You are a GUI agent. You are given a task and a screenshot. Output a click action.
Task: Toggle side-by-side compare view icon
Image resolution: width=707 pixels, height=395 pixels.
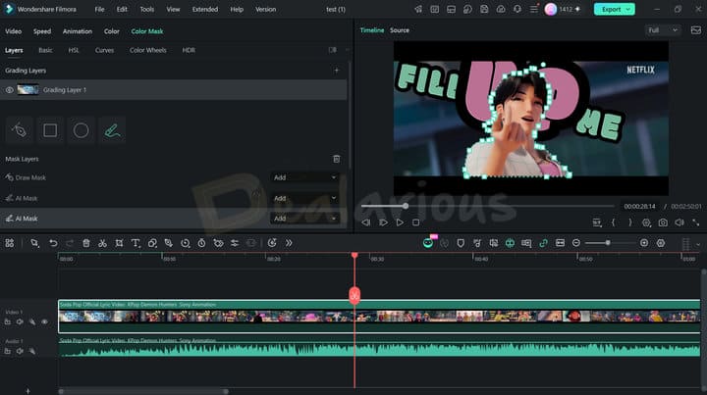click(x=332, y=50)
